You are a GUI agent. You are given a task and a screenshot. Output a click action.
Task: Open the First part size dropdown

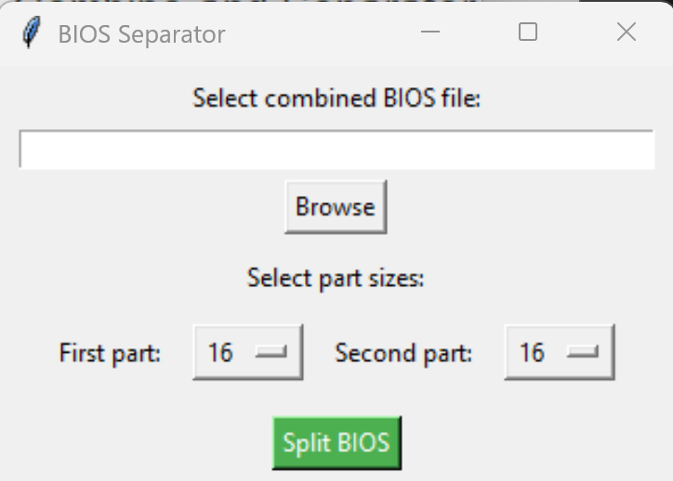247,353
